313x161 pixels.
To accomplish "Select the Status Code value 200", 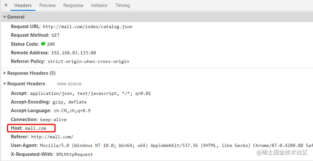I will 51,44.
